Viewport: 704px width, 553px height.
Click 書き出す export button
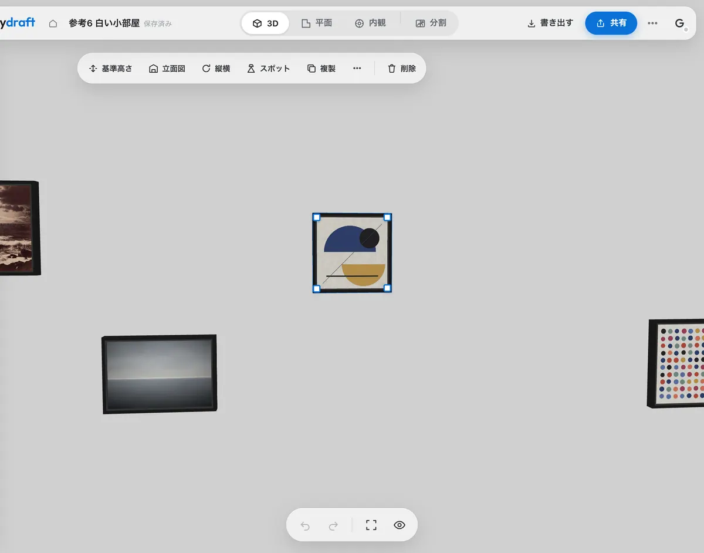pos(550,23)
